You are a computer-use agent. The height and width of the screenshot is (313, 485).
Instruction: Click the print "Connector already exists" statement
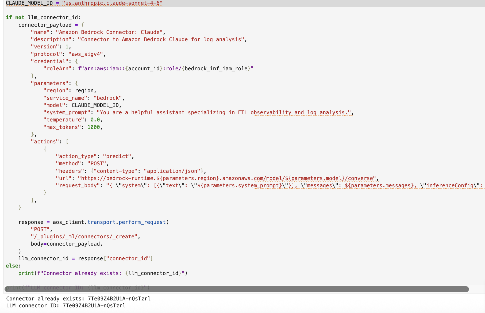pyautogui.click(x=103, y=273)
